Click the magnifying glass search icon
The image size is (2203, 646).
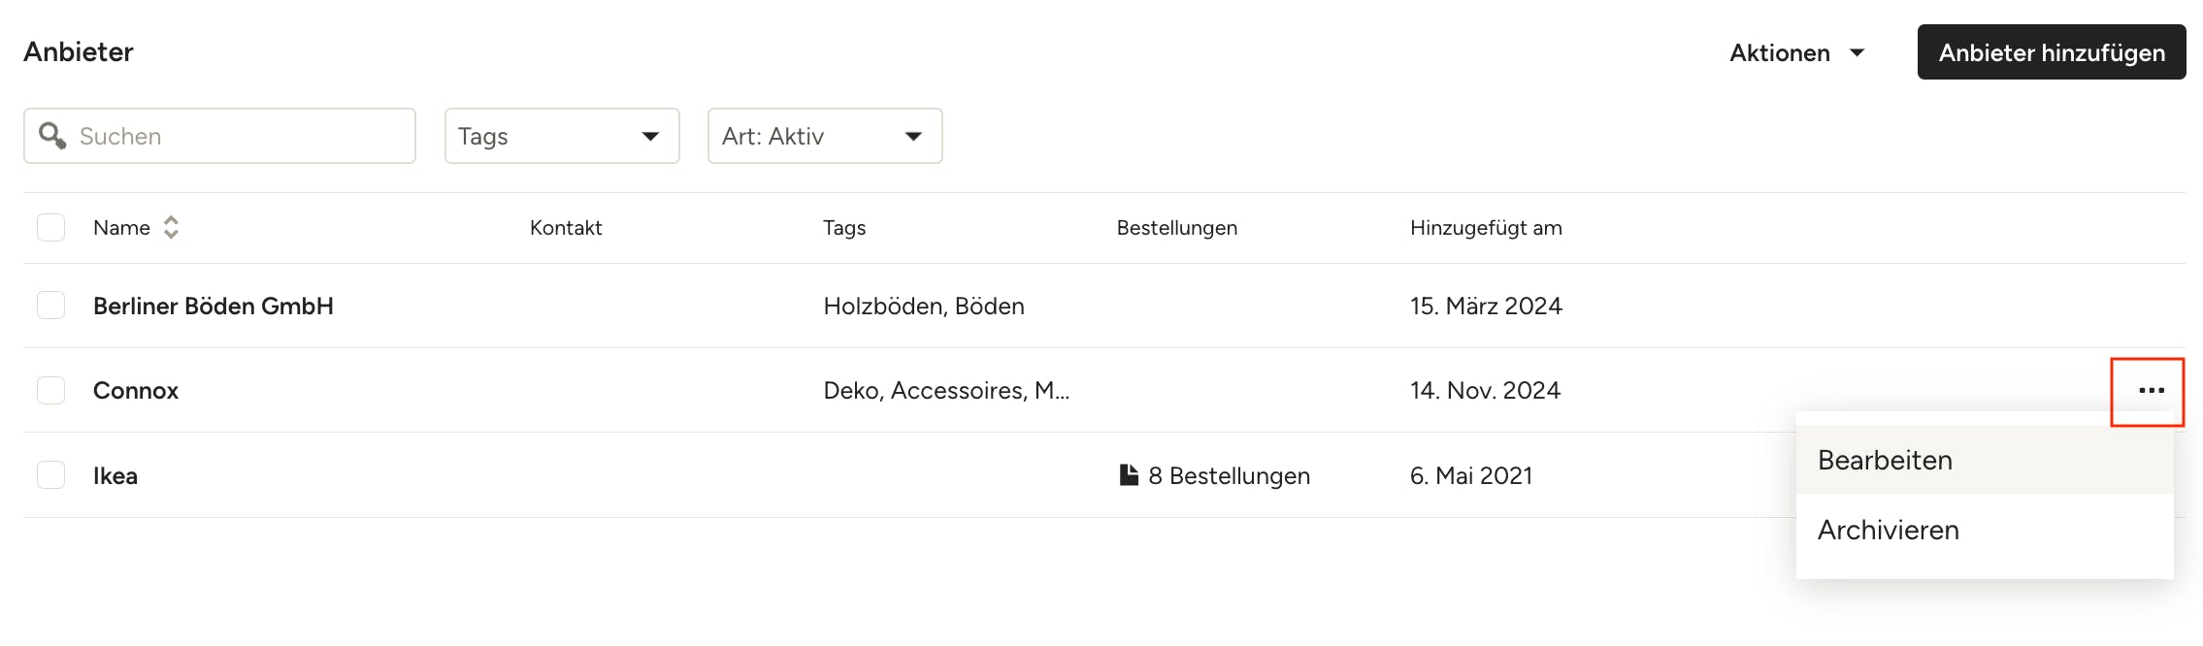pyautogui.click(x=52, y=136)
